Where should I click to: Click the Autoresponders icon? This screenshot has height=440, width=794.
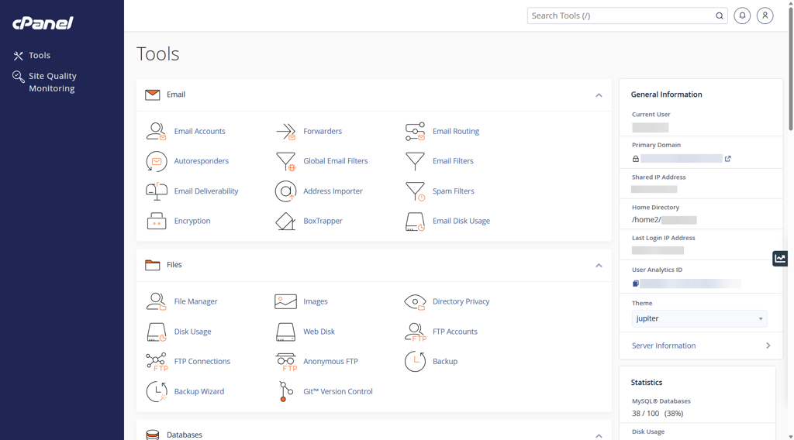point(156,161)
